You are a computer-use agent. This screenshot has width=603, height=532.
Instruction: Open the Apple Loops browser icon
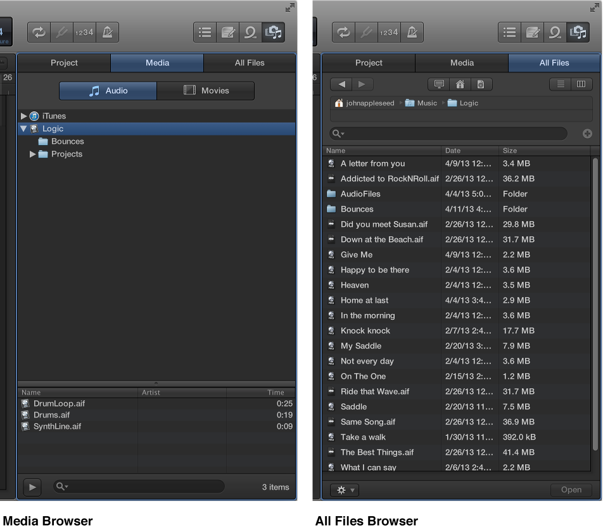pos(251,32)
